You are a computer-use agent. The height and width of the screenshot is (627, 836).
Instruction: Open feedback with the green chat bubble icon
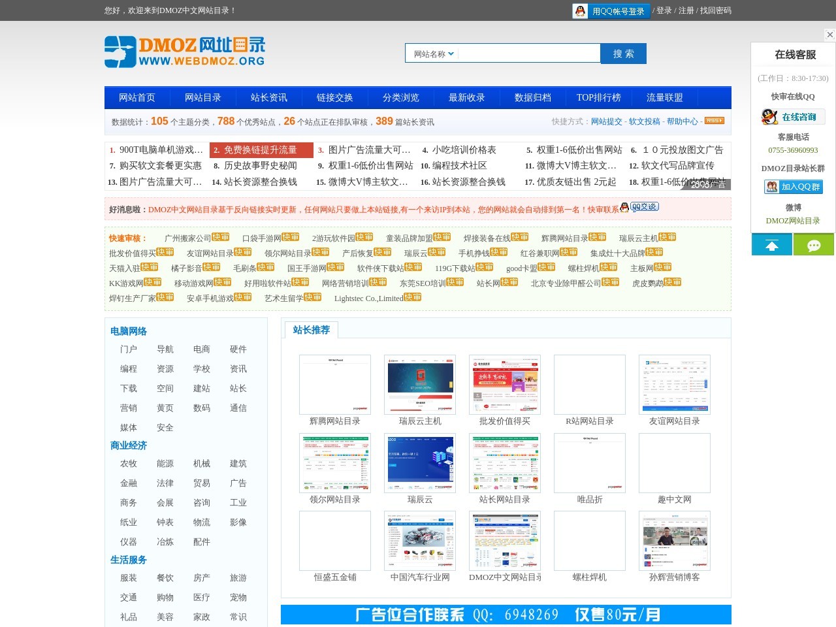point(814,244)
